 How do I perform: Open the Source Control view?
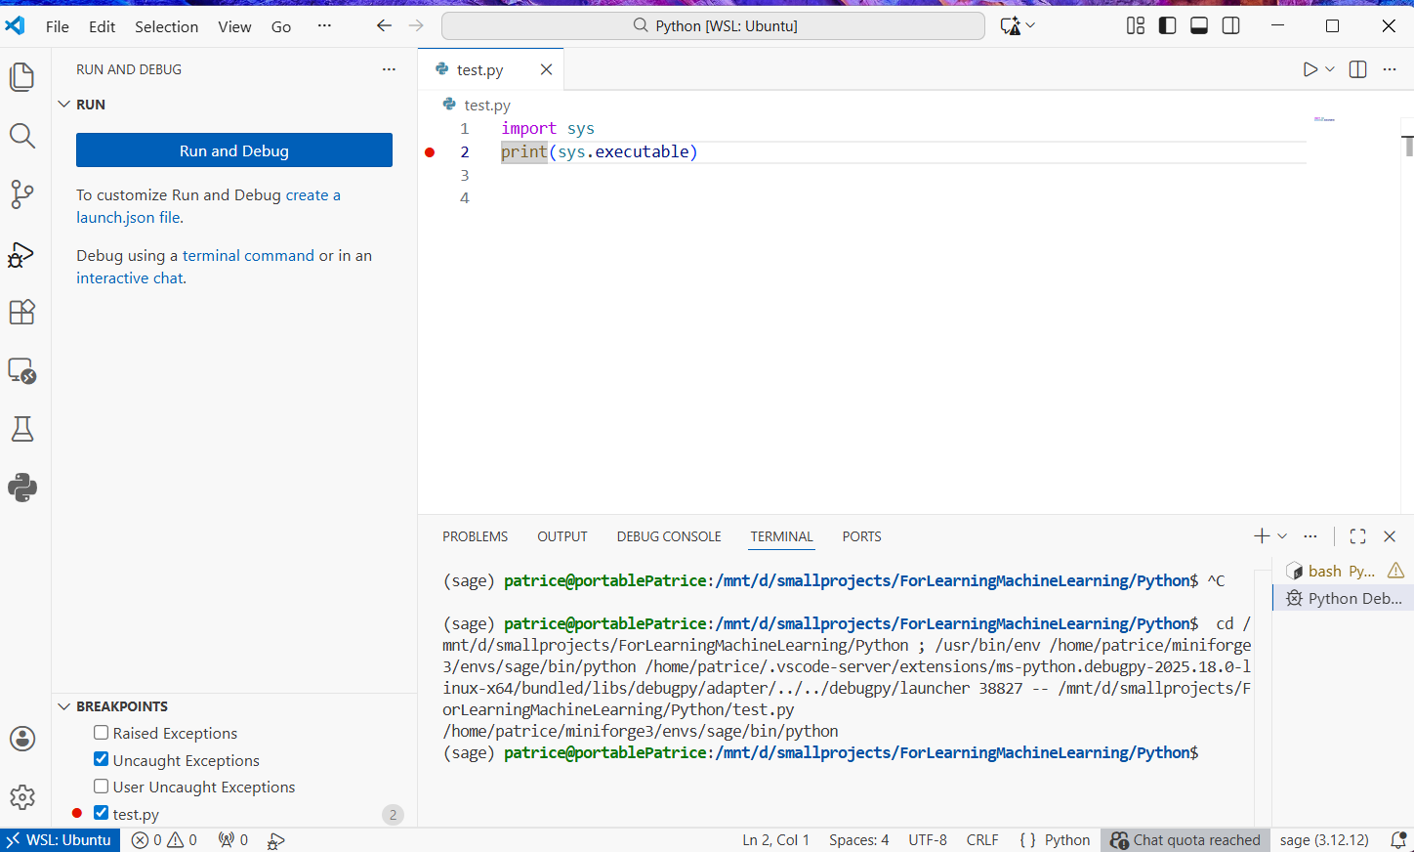21,194
